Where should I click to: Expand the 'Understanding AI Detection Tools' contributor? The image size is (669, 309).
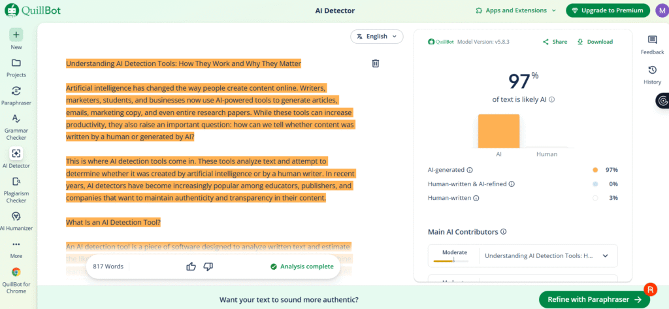(x=605, y=256)
